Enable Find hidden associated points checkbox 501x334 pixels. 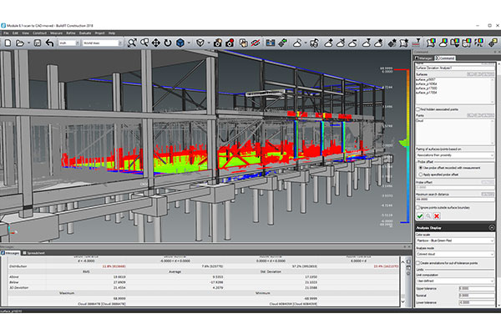(x=417, y=109)
